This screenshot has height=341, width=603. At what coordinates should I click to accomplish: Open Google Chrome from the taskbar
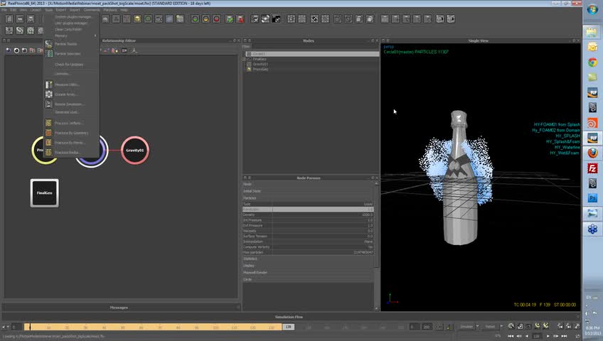(x=592, y=62)
